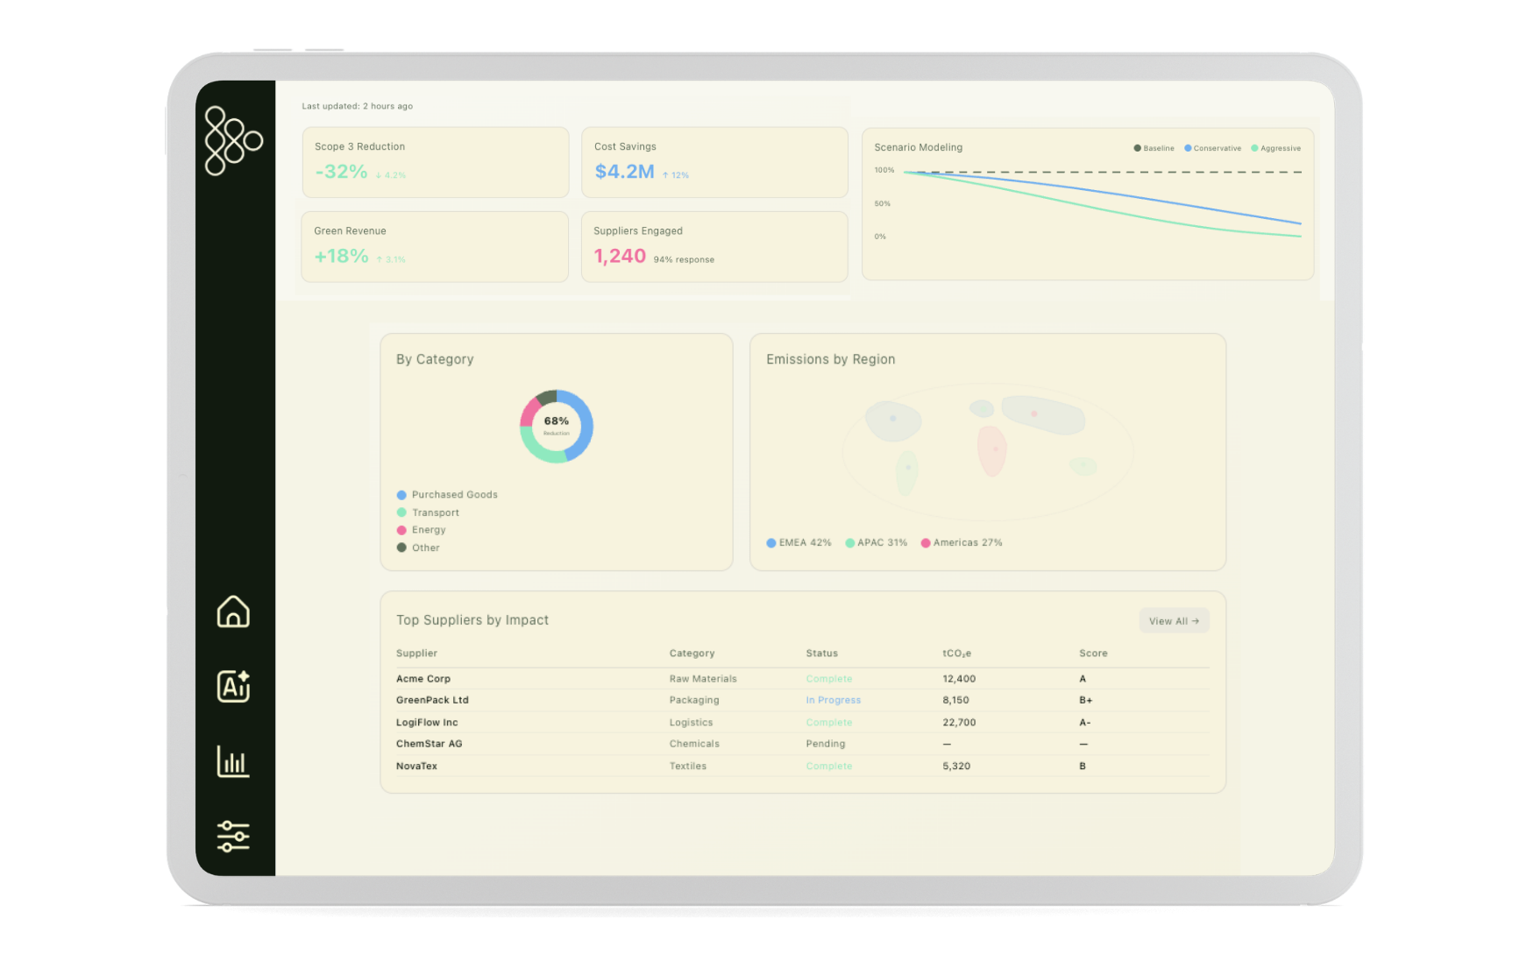Viewport: 1534px width, 961px height.
Task: Click the Baseline legend dot
Action: tap(1137, 148)
